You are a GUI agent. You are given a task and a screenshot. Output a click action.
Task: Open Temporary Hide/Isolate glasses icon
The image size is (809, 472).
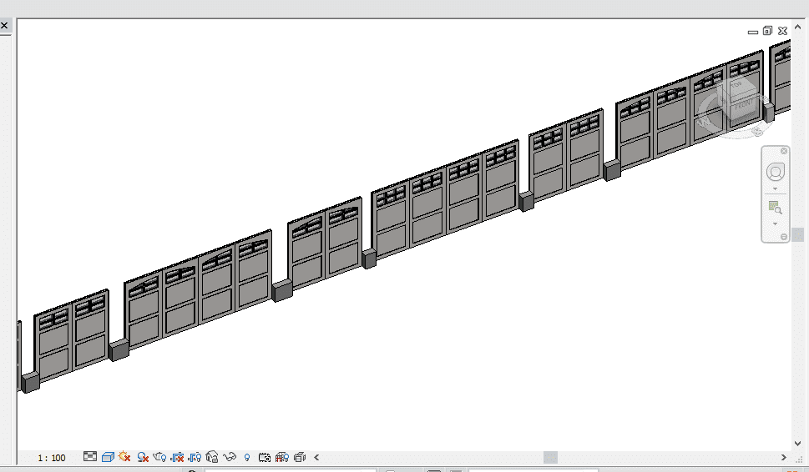[230, 457]
